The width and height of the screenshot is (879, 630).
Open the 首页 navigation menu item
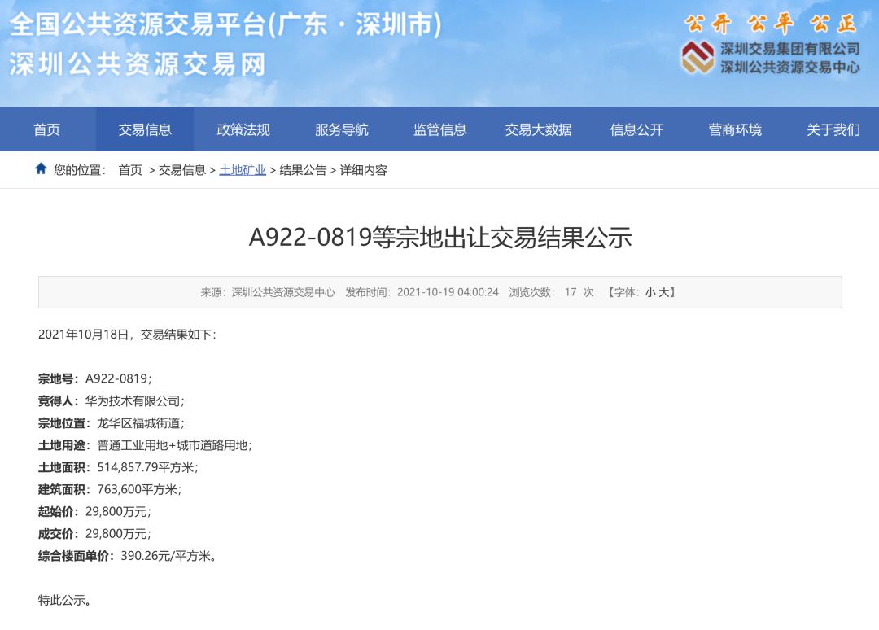click(x=47, y=129)
